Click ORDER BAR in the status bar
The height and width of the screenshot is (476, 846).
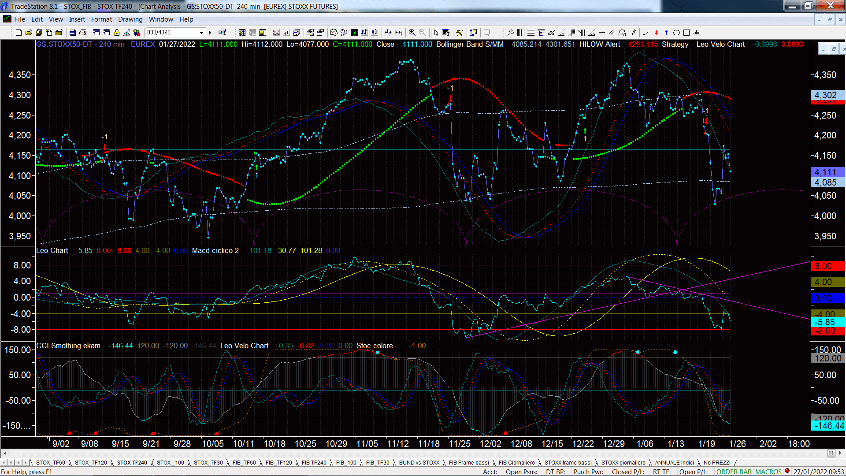click(x=734, y=472)
